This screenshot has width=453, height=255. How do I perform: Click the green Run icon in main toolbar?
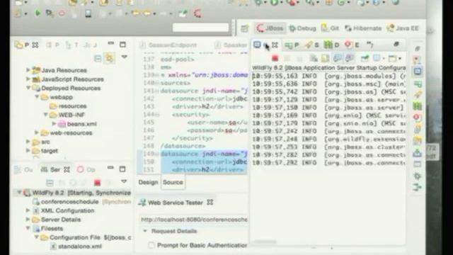tap(274, 3)
